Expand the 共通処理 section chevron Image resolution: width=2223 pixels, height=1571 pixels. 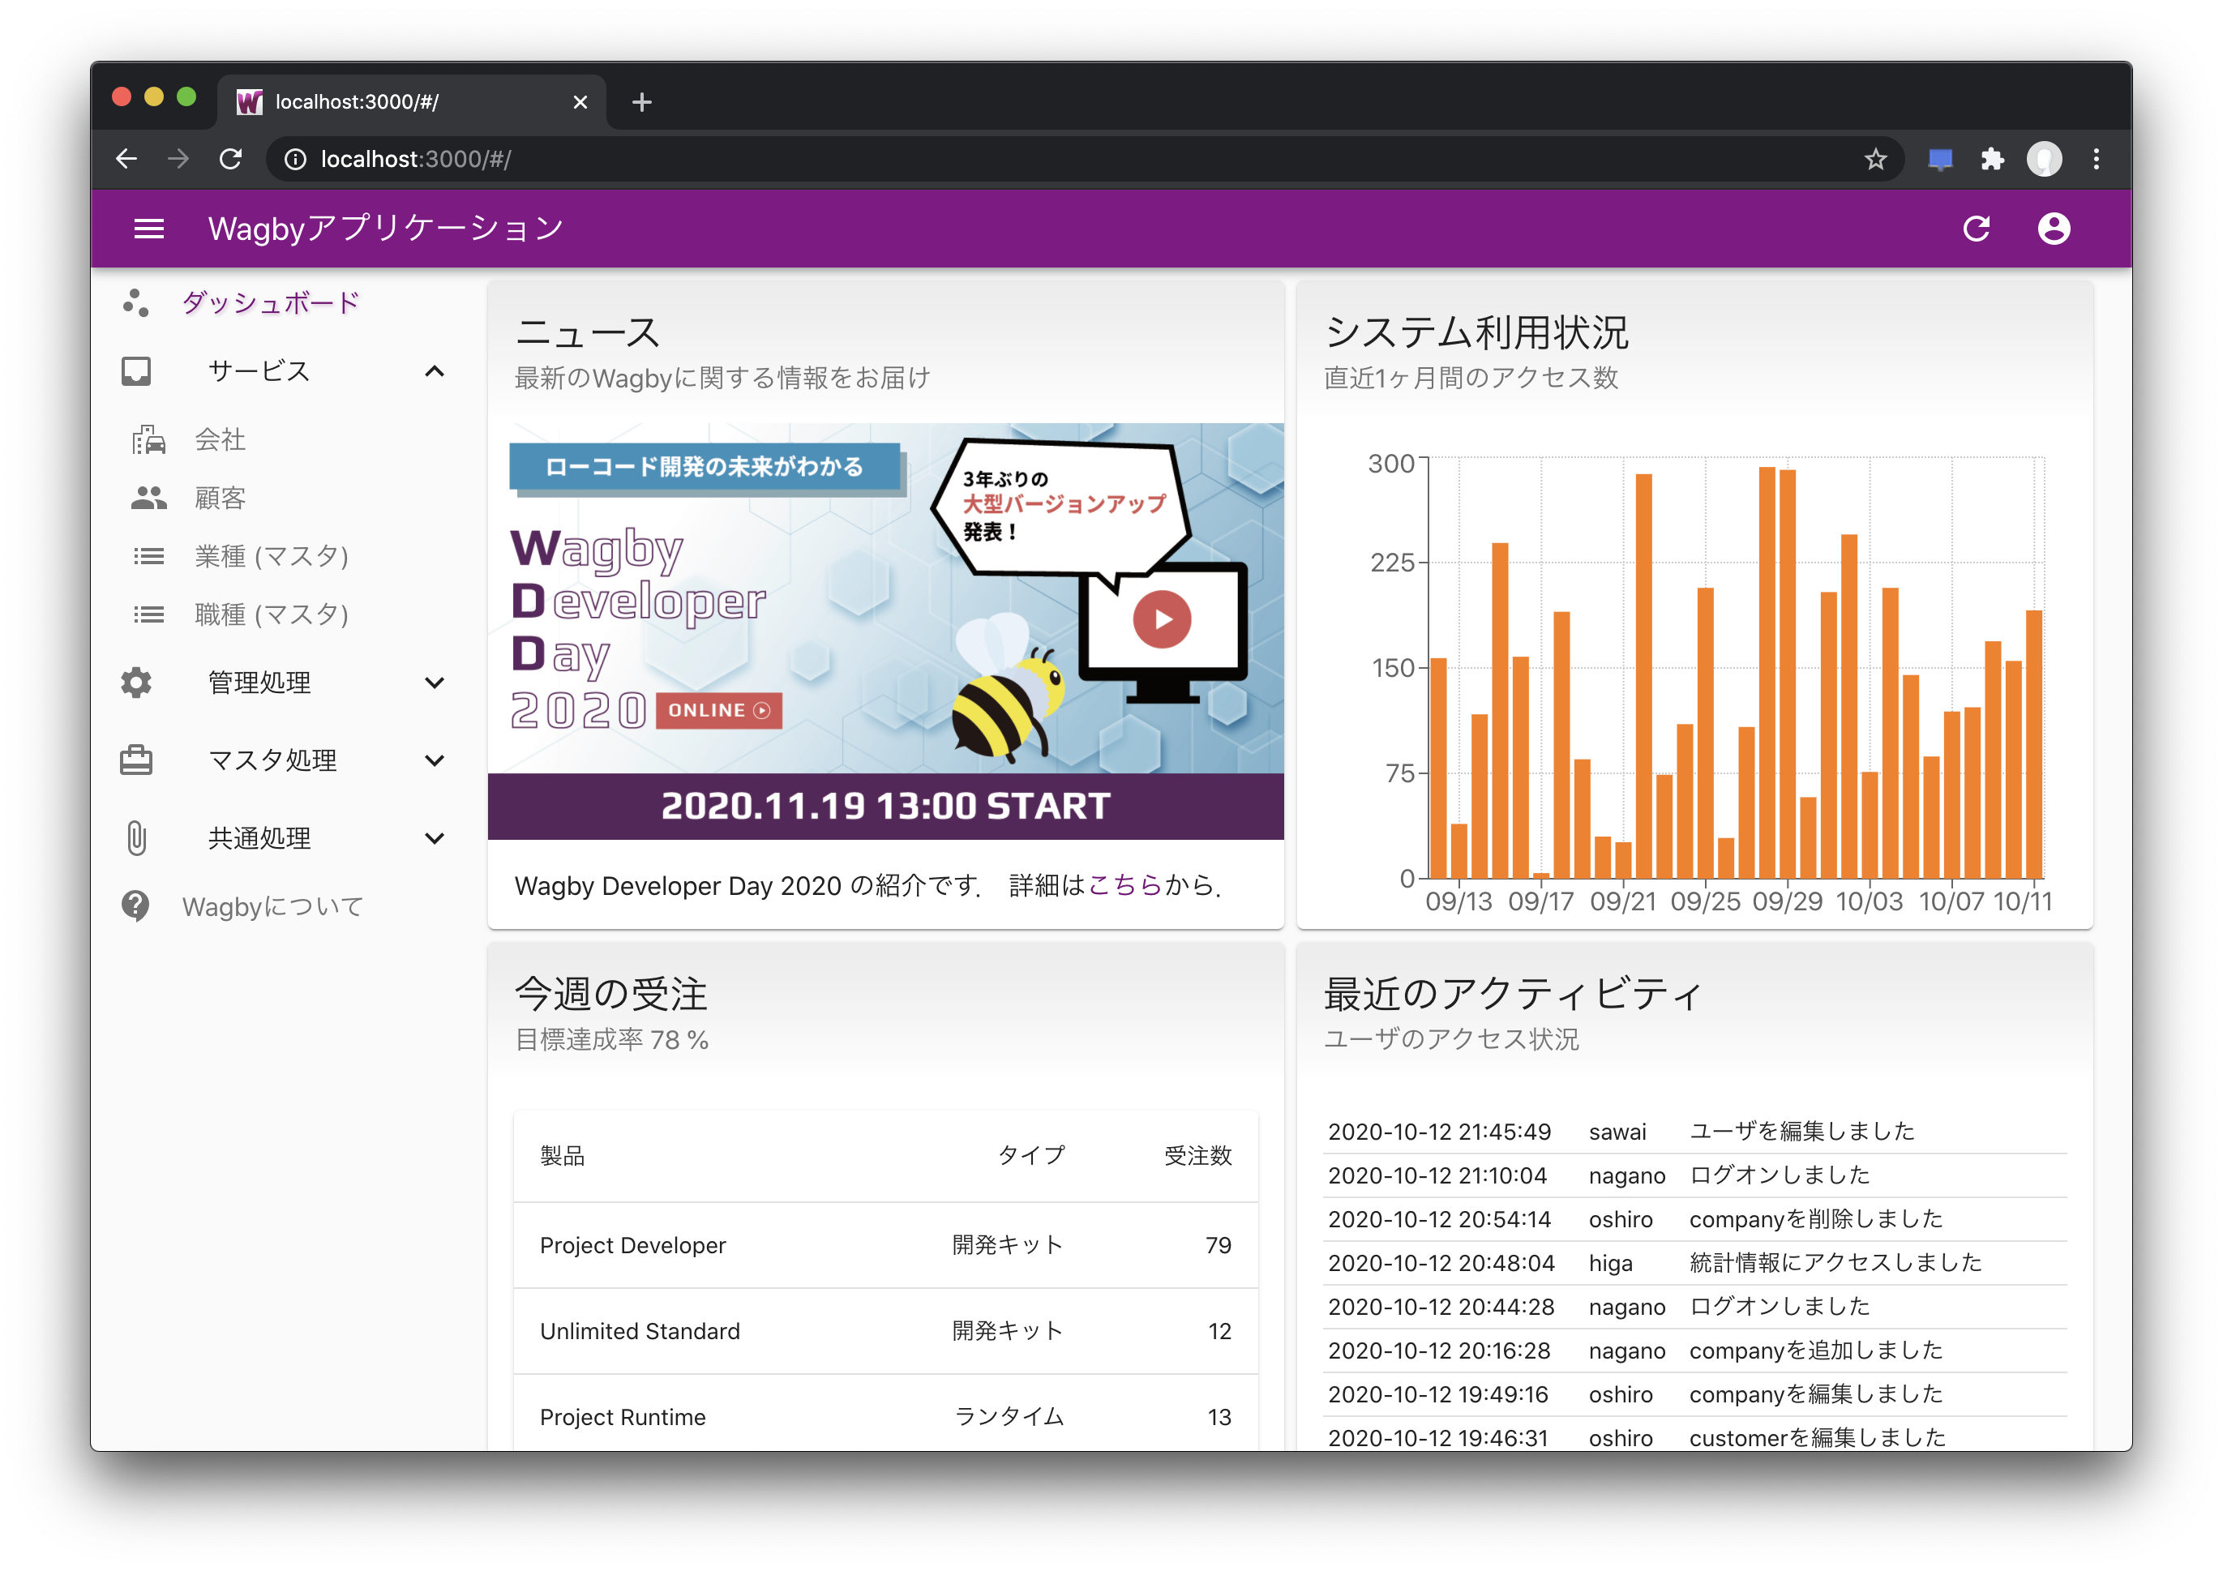[x=435, y=837]
